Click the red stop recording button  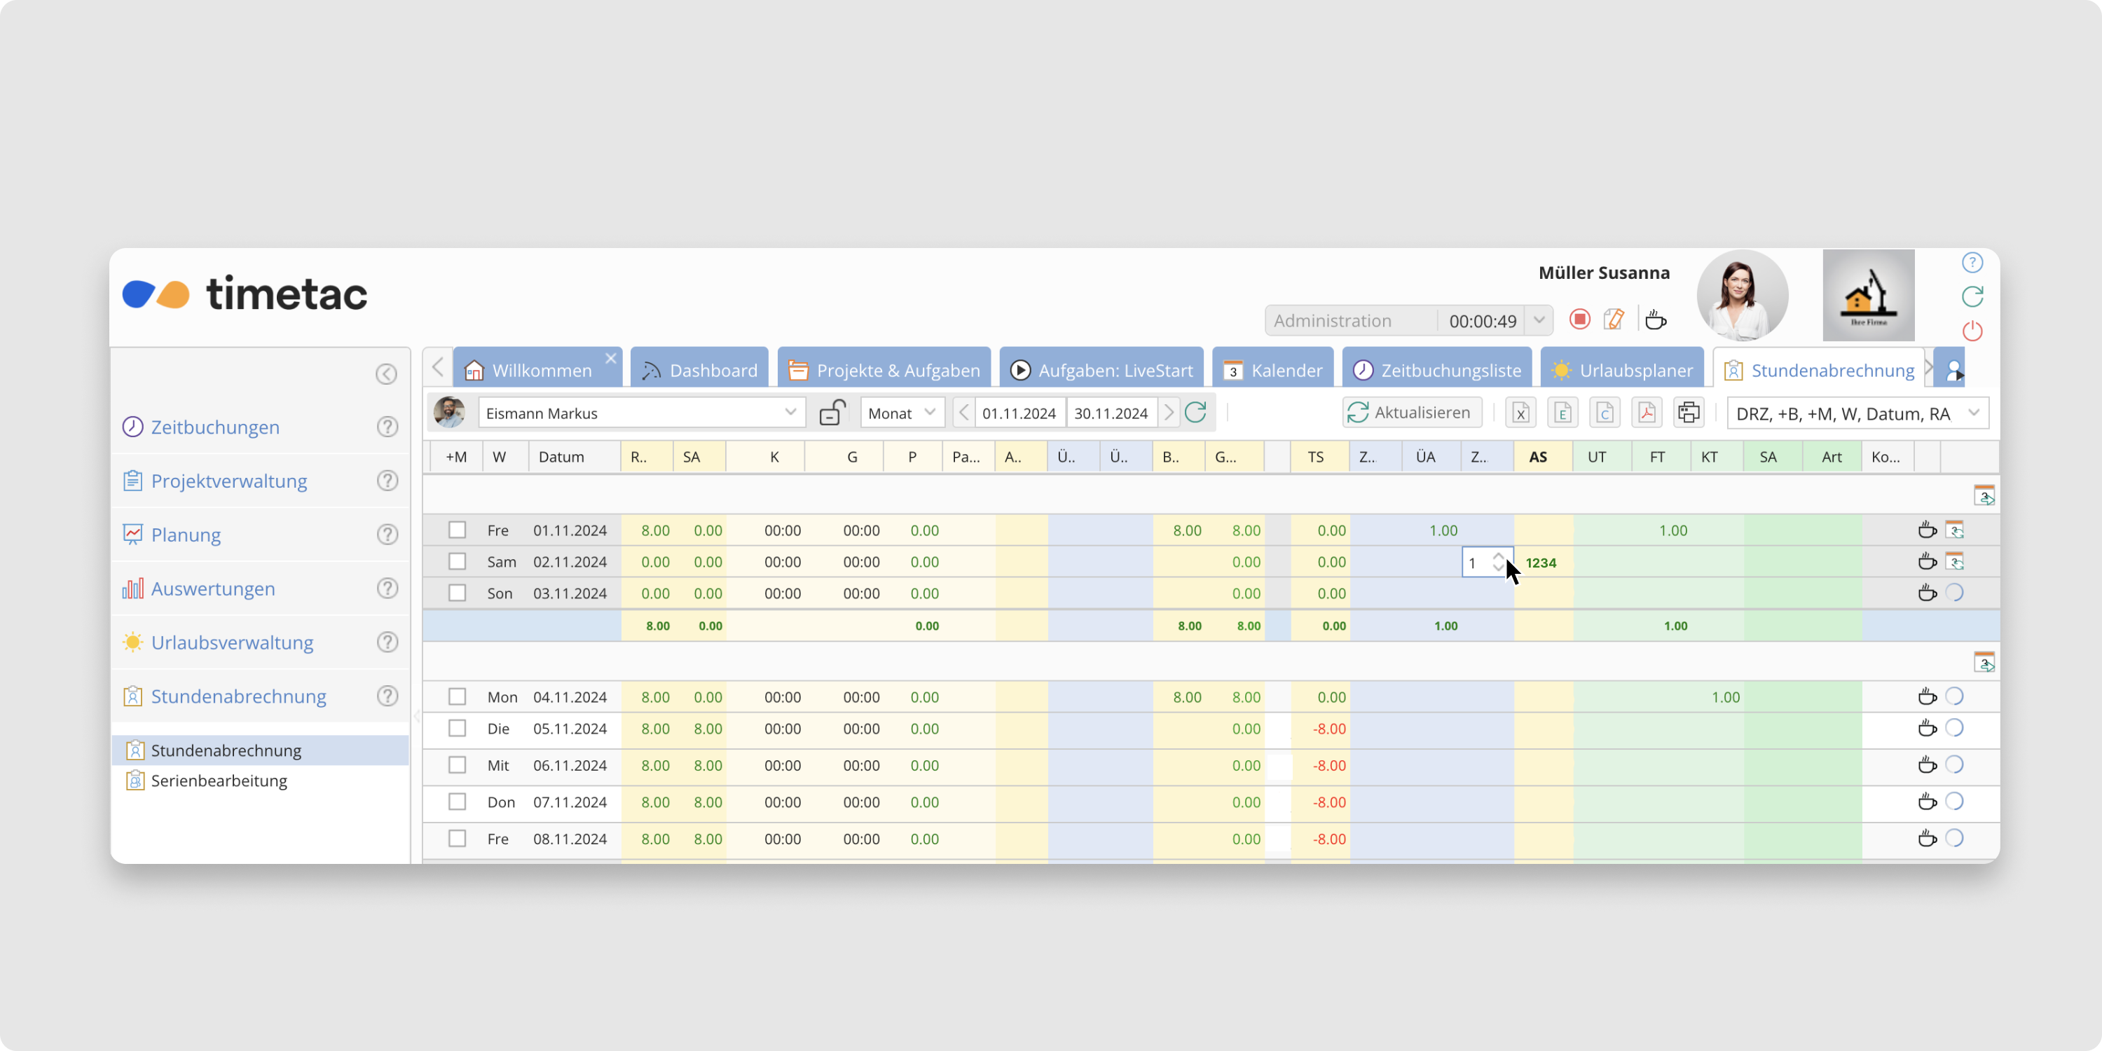coord(1580,320)
